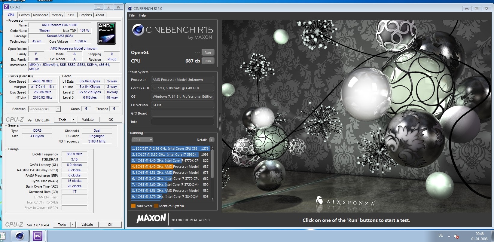Click Tools button in lower CPU-Z window
Viewport: 494px width, 242px height.
click(x=62, y=225)
